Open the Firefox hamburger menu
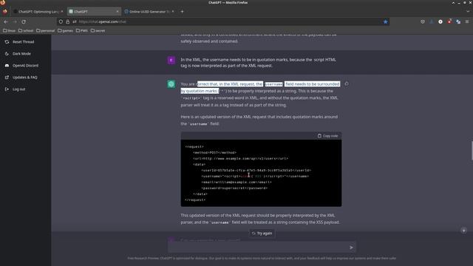Viewport: 473px width, 266px height. [x=467, y=21]
